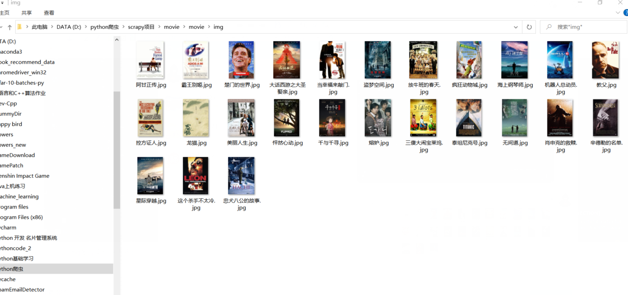628x295 pixels.
Task: Select the 疯狂动物城.jpg poster
Action: tap(469, 60)
